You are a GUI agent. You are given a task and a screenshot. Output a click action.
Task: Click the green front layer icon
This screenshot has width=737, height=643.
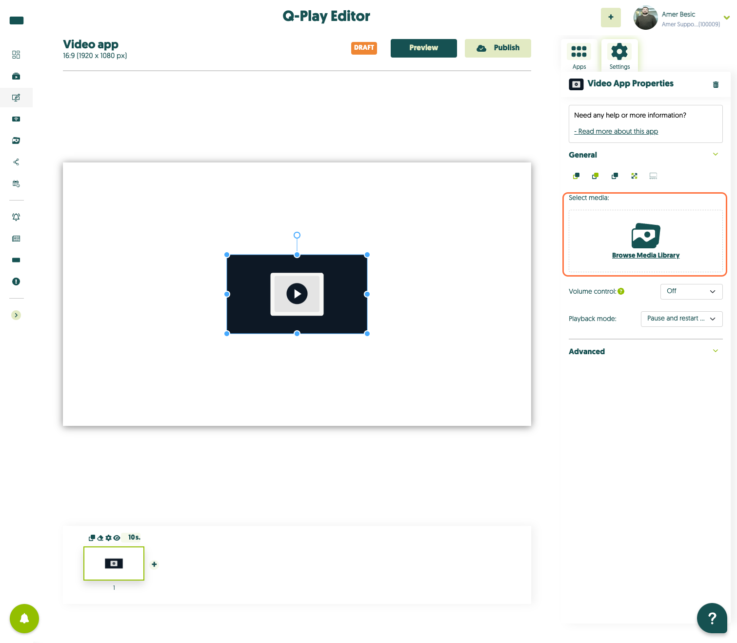click(x=595, y=176)
